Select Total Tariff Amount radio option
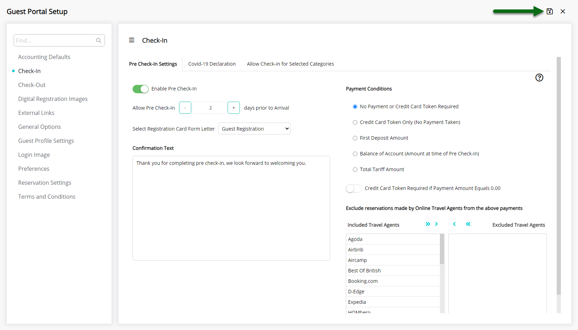 [355, 170]
